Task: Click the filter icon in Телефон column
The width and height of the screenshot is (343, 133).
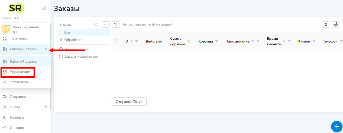Action: [341, 41]
